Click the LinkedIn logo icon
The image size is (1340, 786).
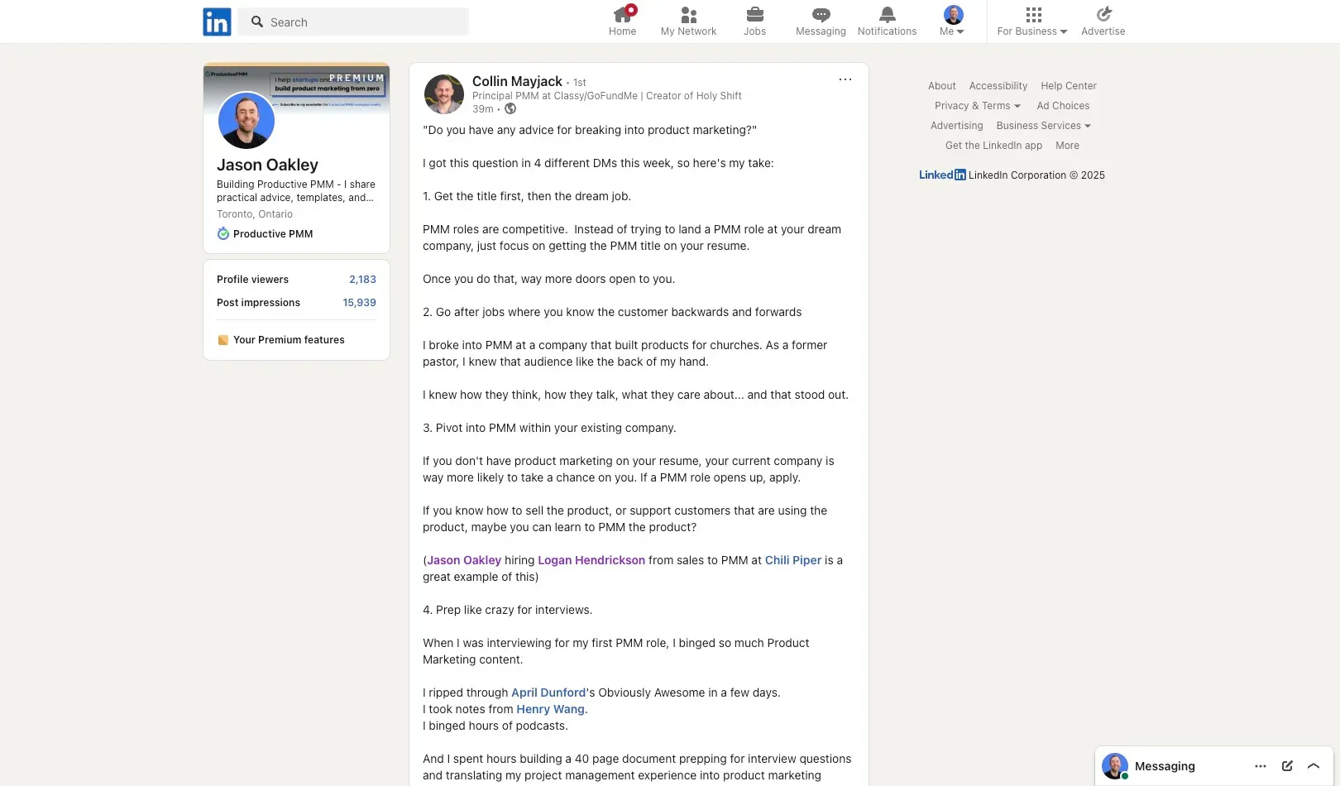[217, 22]
